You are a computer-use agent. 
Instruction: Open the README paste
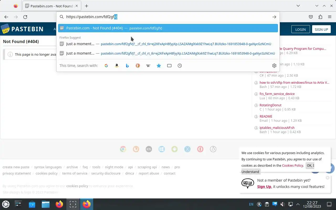coord(266,116)
